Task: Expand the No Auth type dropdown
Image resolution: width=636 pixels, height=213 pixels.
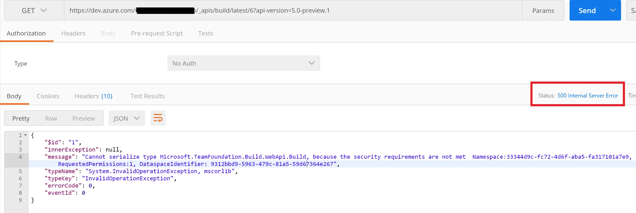Action: [x=244, y=63]
